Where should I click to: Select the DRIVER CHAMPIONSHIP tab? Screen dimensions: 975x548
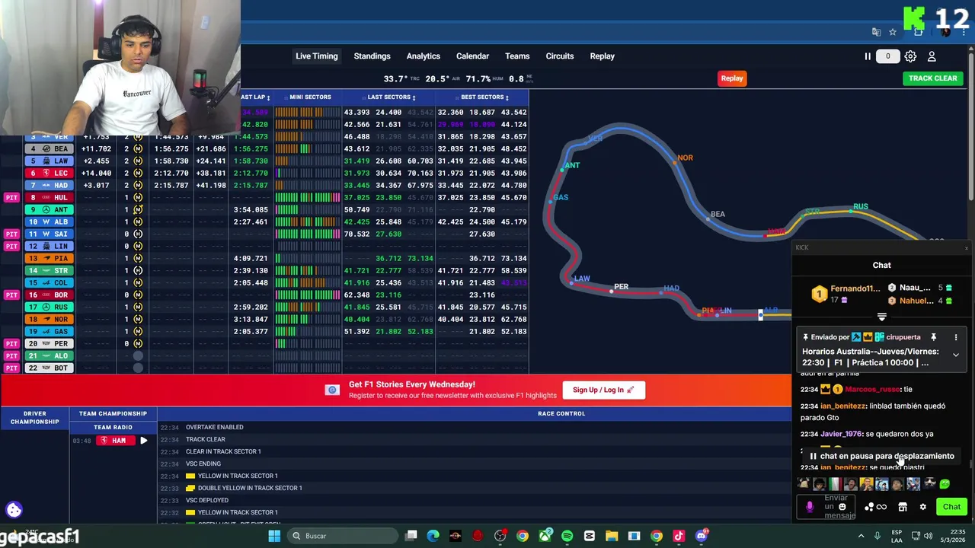(x=34, y=418)
